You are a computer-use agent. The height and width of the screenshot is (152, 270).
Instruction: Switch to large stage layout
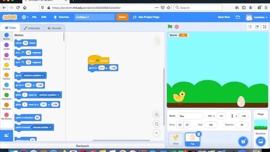coord(257,27)
